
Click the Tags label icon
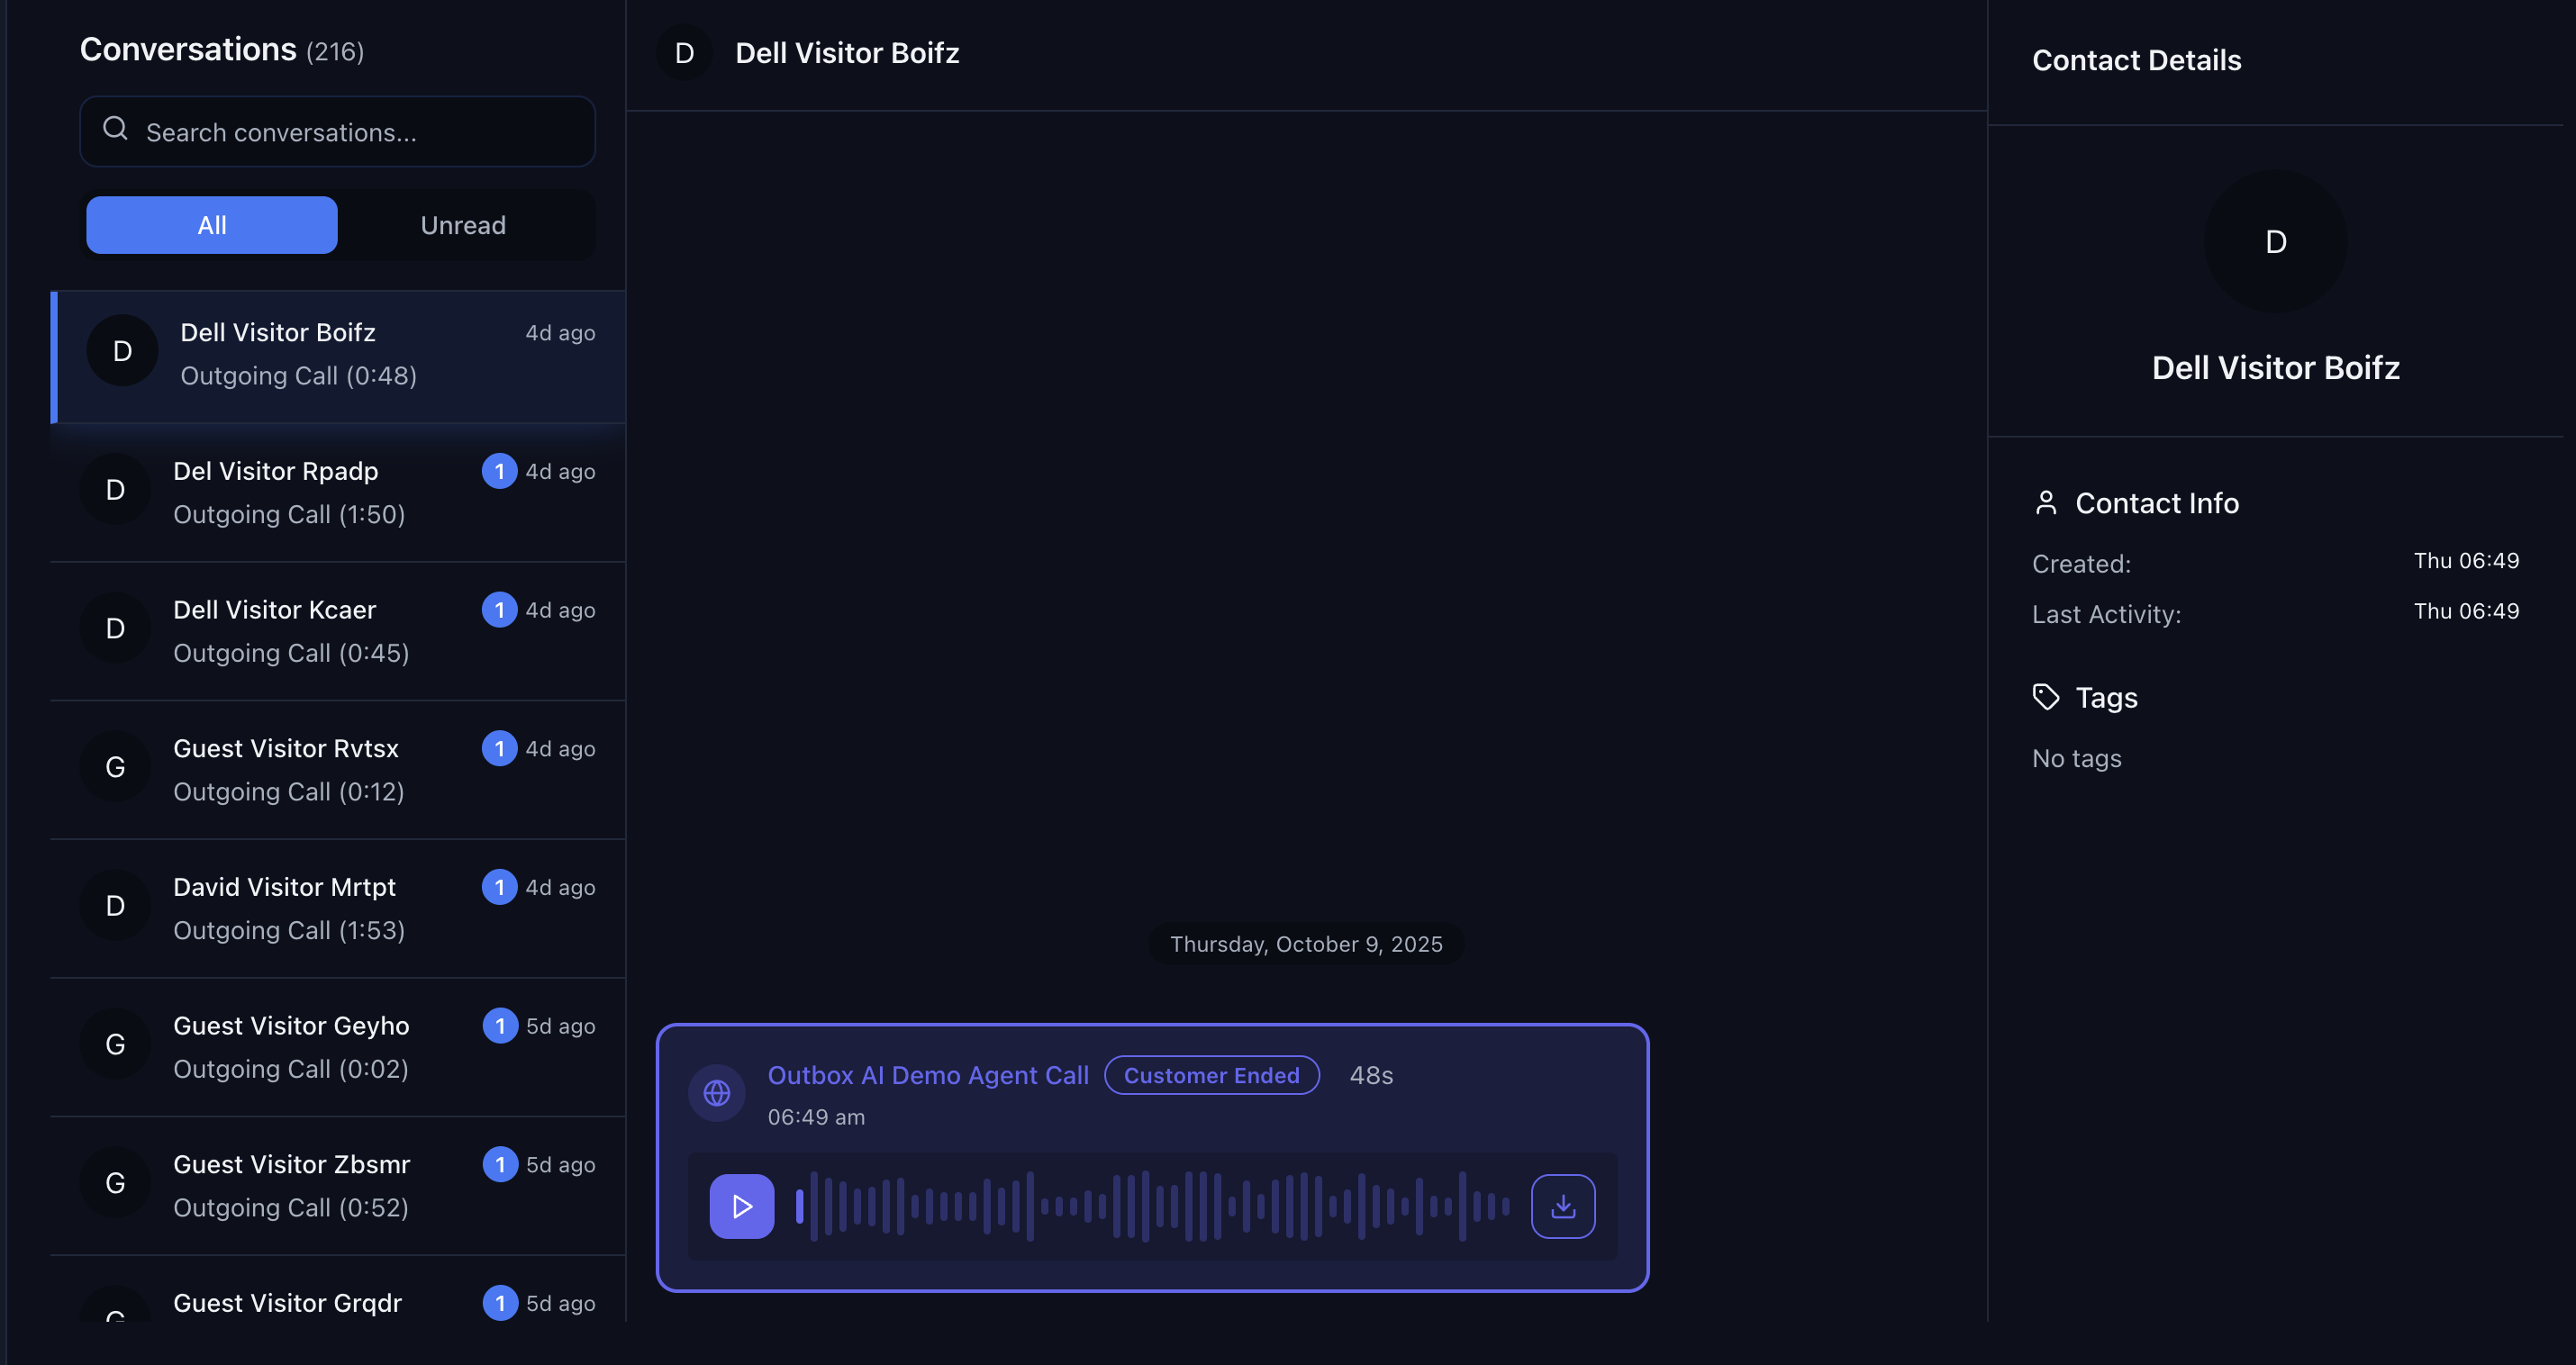click(x=2045, y=697)
